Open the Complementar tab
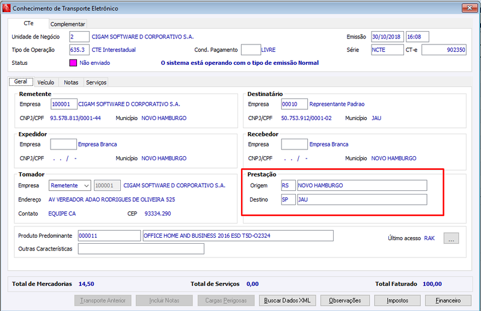Viewport: 481px width, 311px height. (x=67, y=24)
